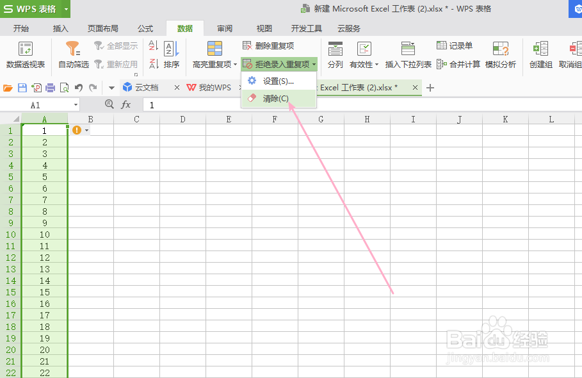Click cell containing value 22
This screenshot has width=582, height=378.
[x=45, y=373]
